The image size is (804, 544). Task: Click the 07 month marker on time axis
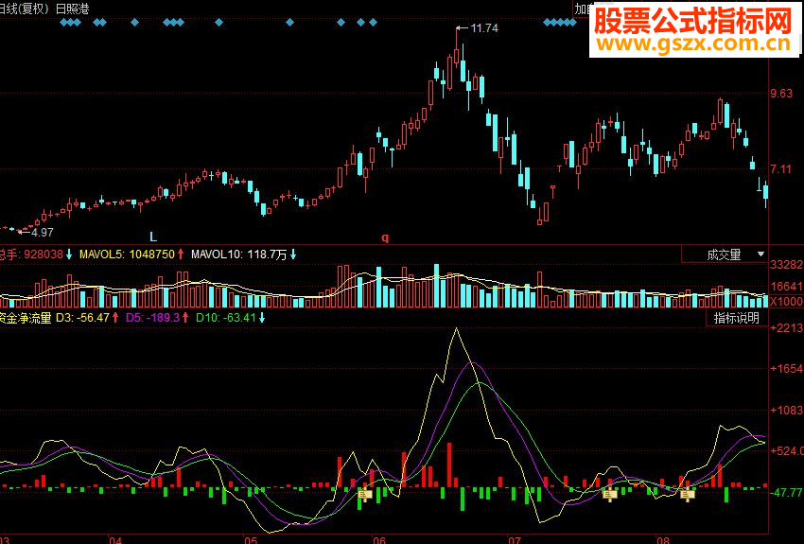[515, 540]
